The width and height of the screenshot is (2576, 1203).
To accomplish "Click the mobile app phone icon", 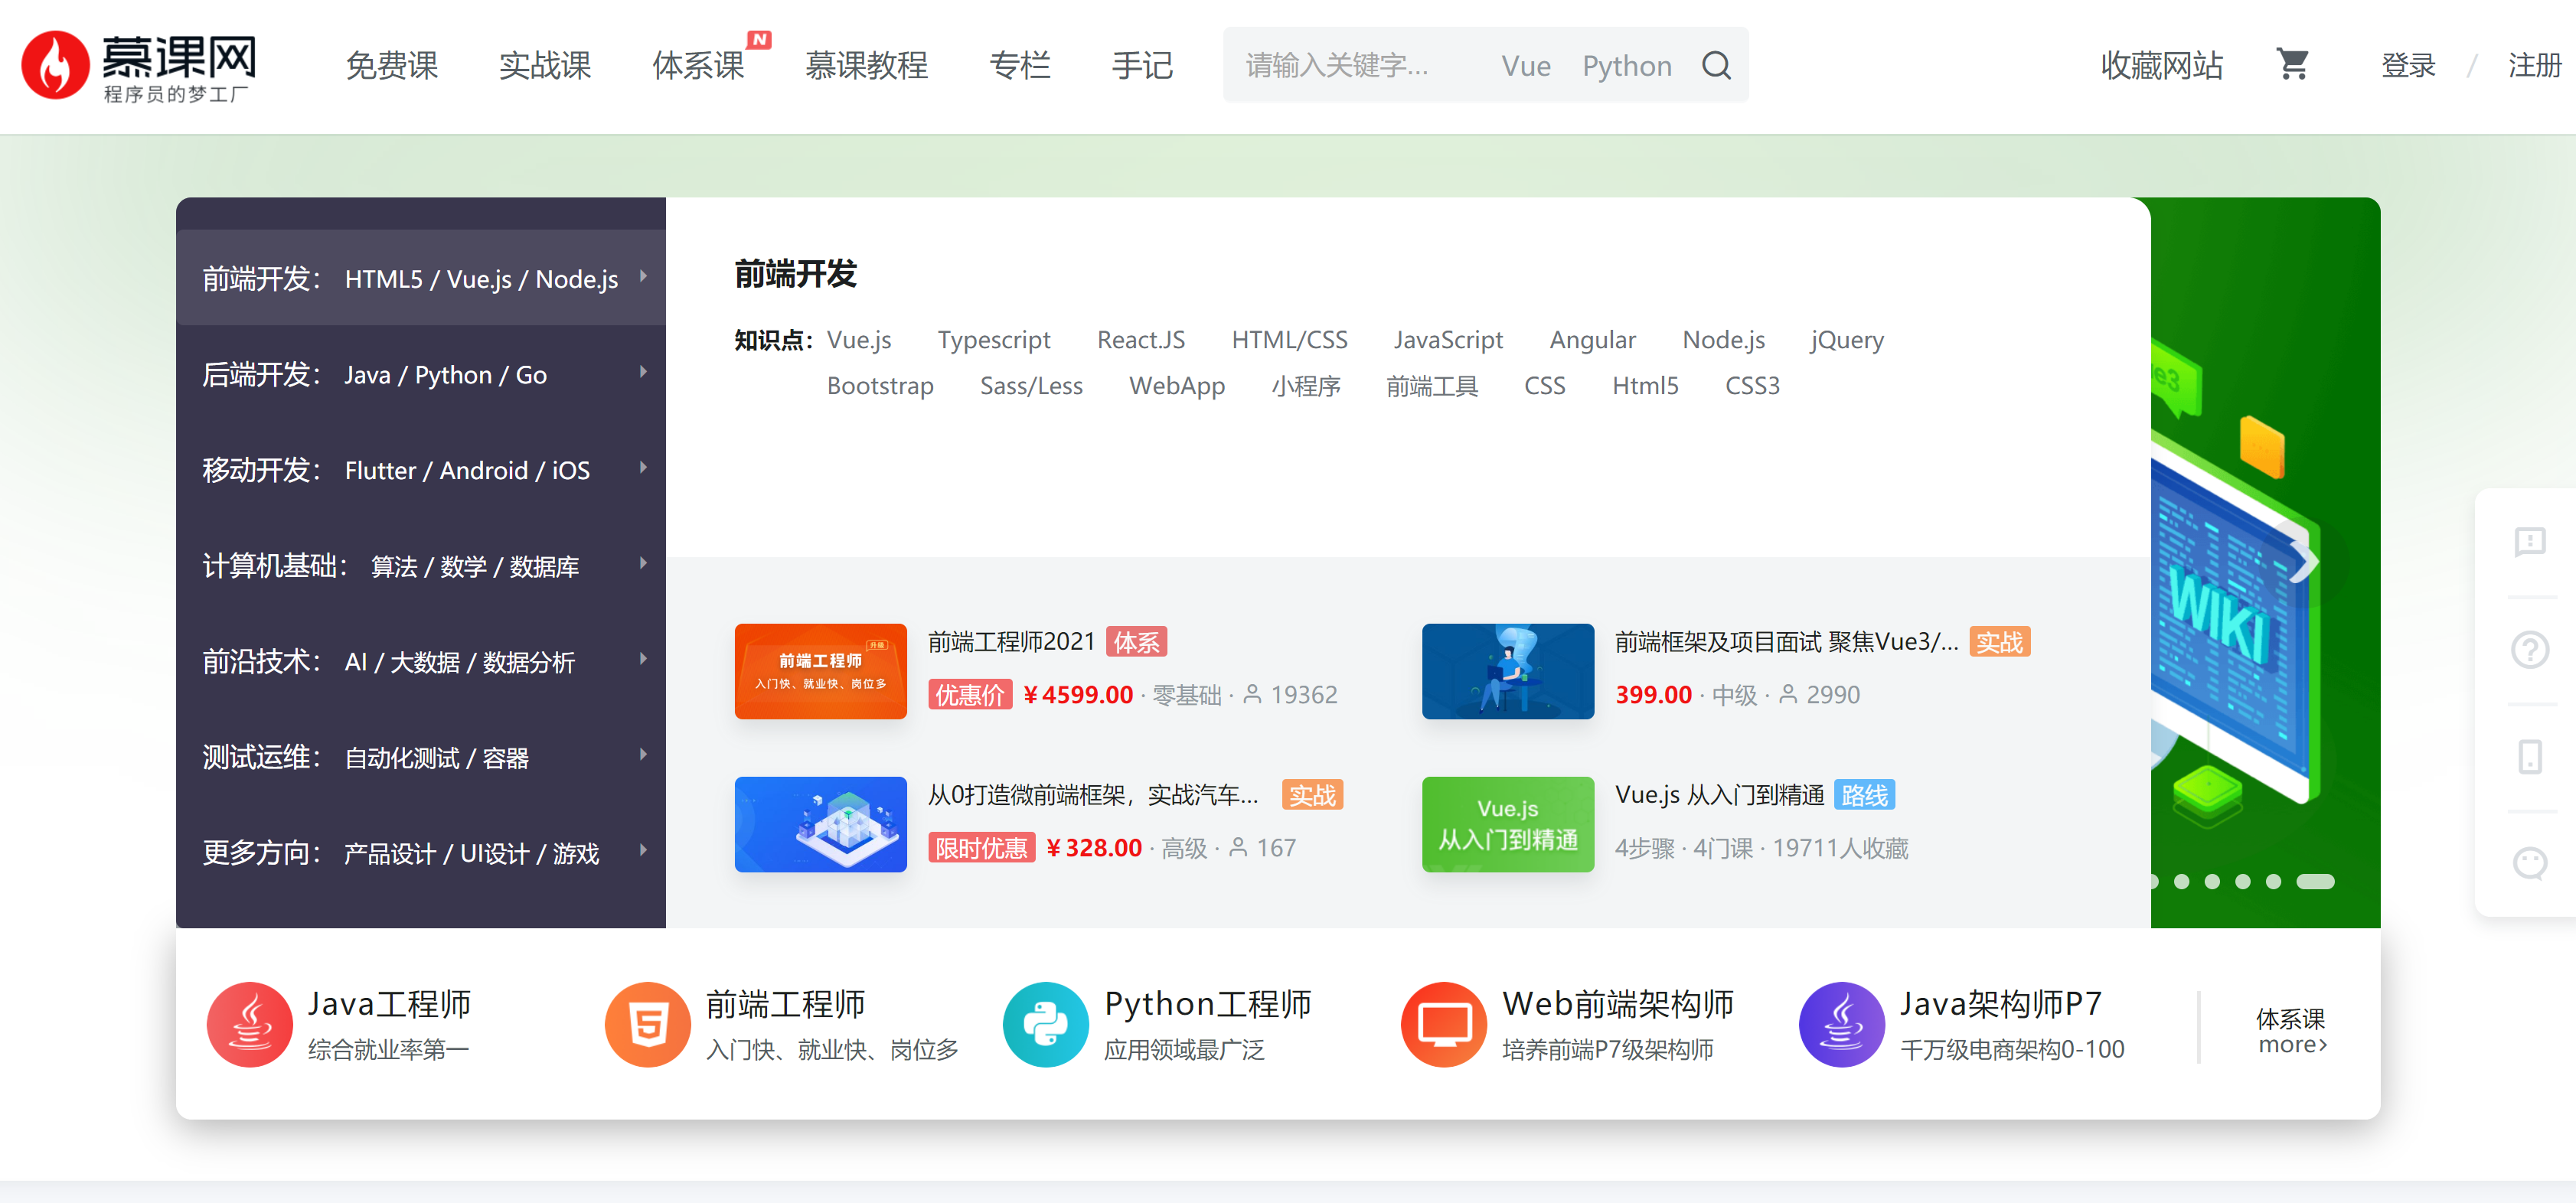I will point(2529,757).
